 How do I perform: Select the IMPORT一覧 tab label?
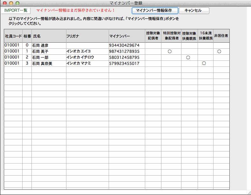coord(16,10)
